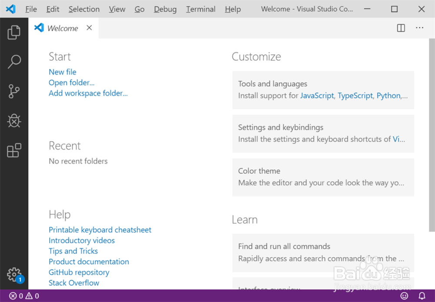Open Tips and Tricks
Image resolution: width=435 pixels, height=302 pixels.
[73, 251]
